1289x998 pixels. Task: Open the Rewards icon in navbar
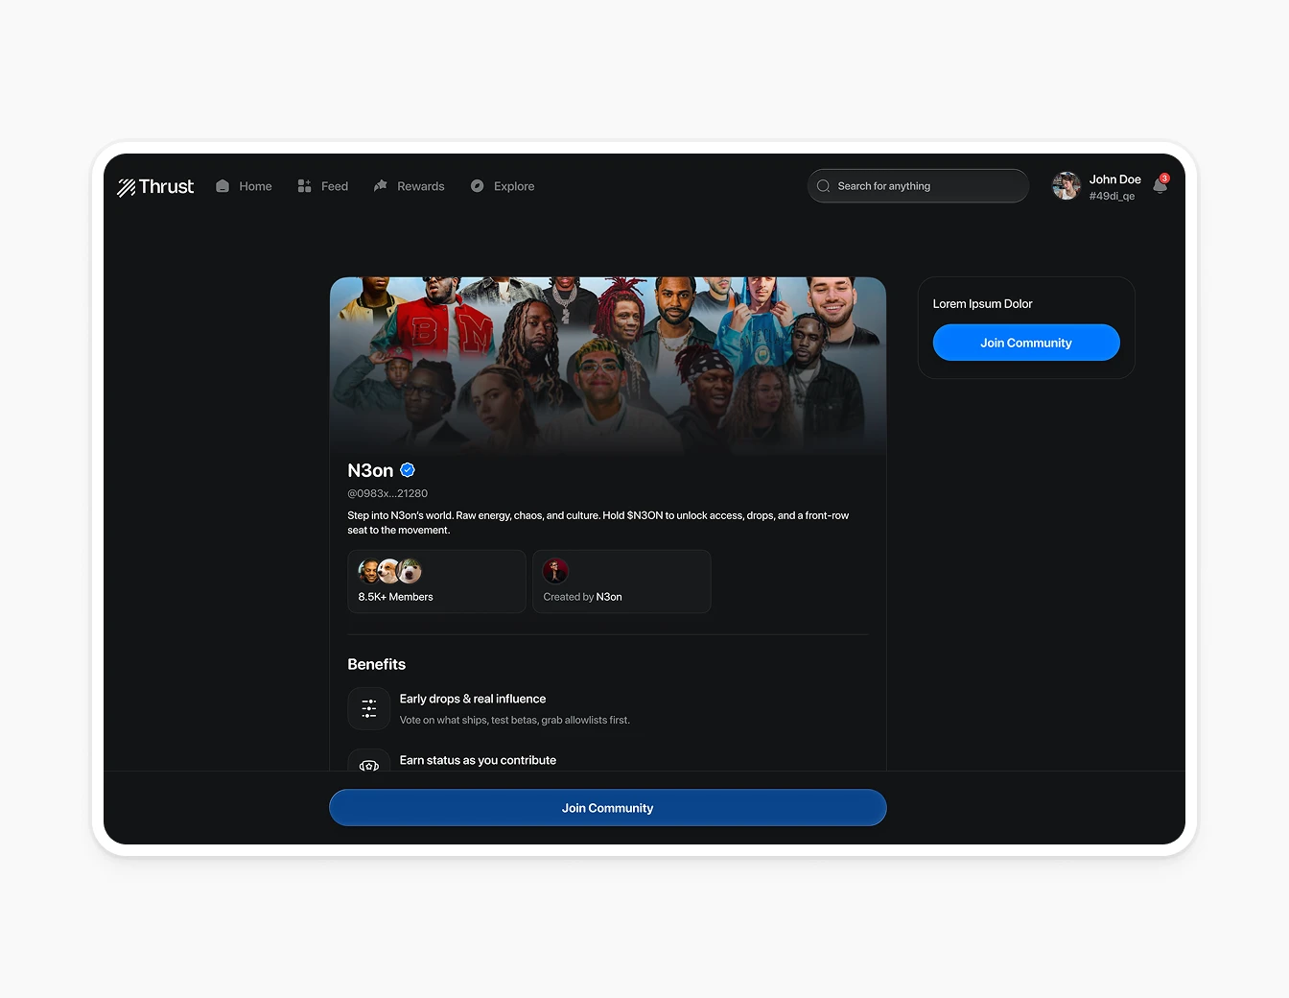381,186
